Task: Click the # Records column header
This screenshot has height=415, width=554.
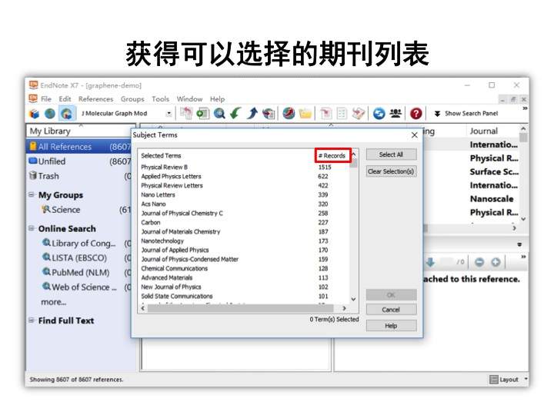Action: click(332, 155)
